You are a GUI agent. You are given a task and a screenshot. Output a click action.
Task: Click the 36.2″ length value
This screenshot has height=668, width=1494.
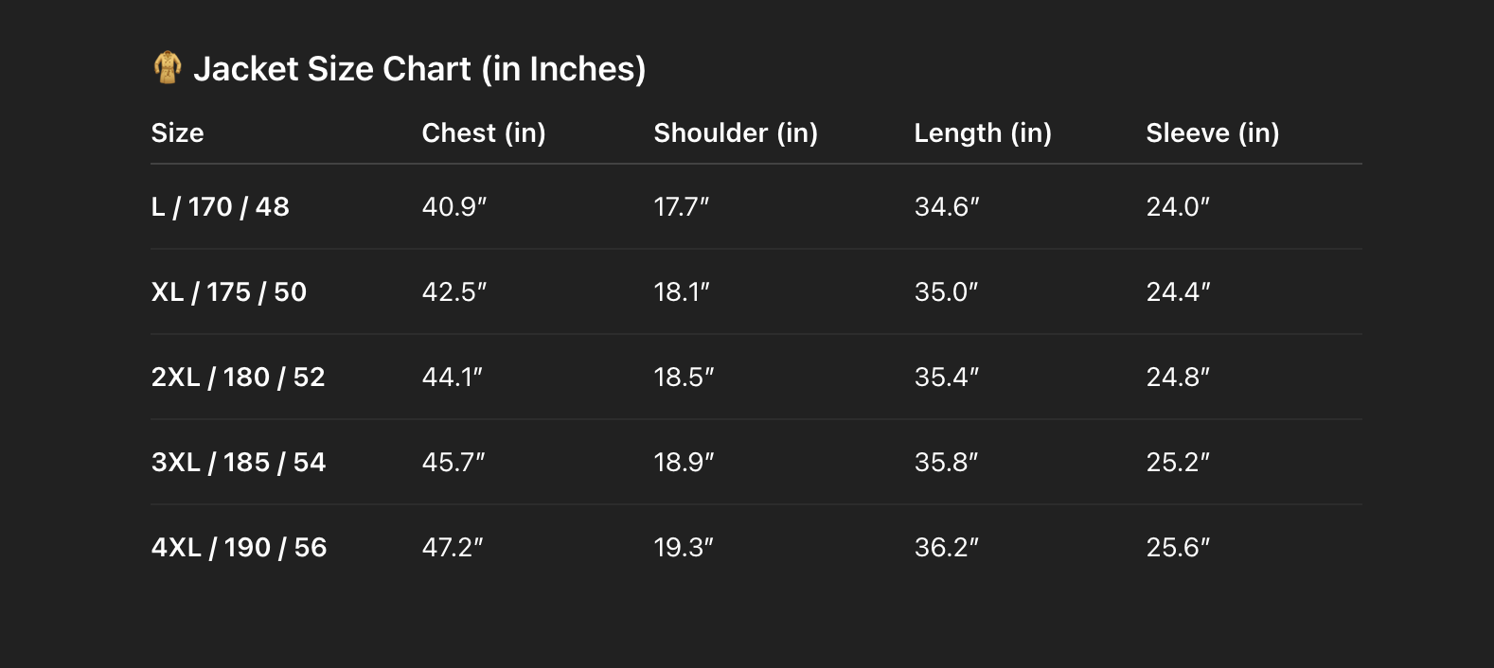tap(946, 547)
